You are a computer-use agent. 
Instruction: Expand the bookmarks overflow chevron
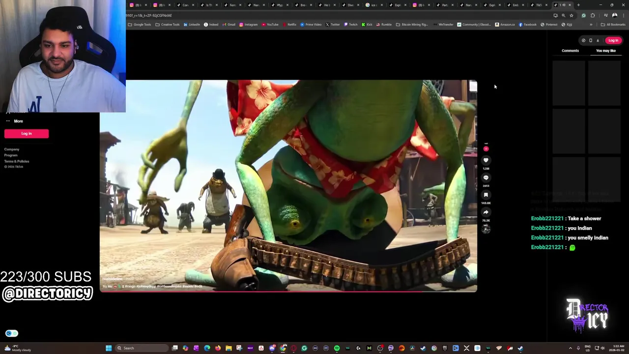click(x=591, y=25)
